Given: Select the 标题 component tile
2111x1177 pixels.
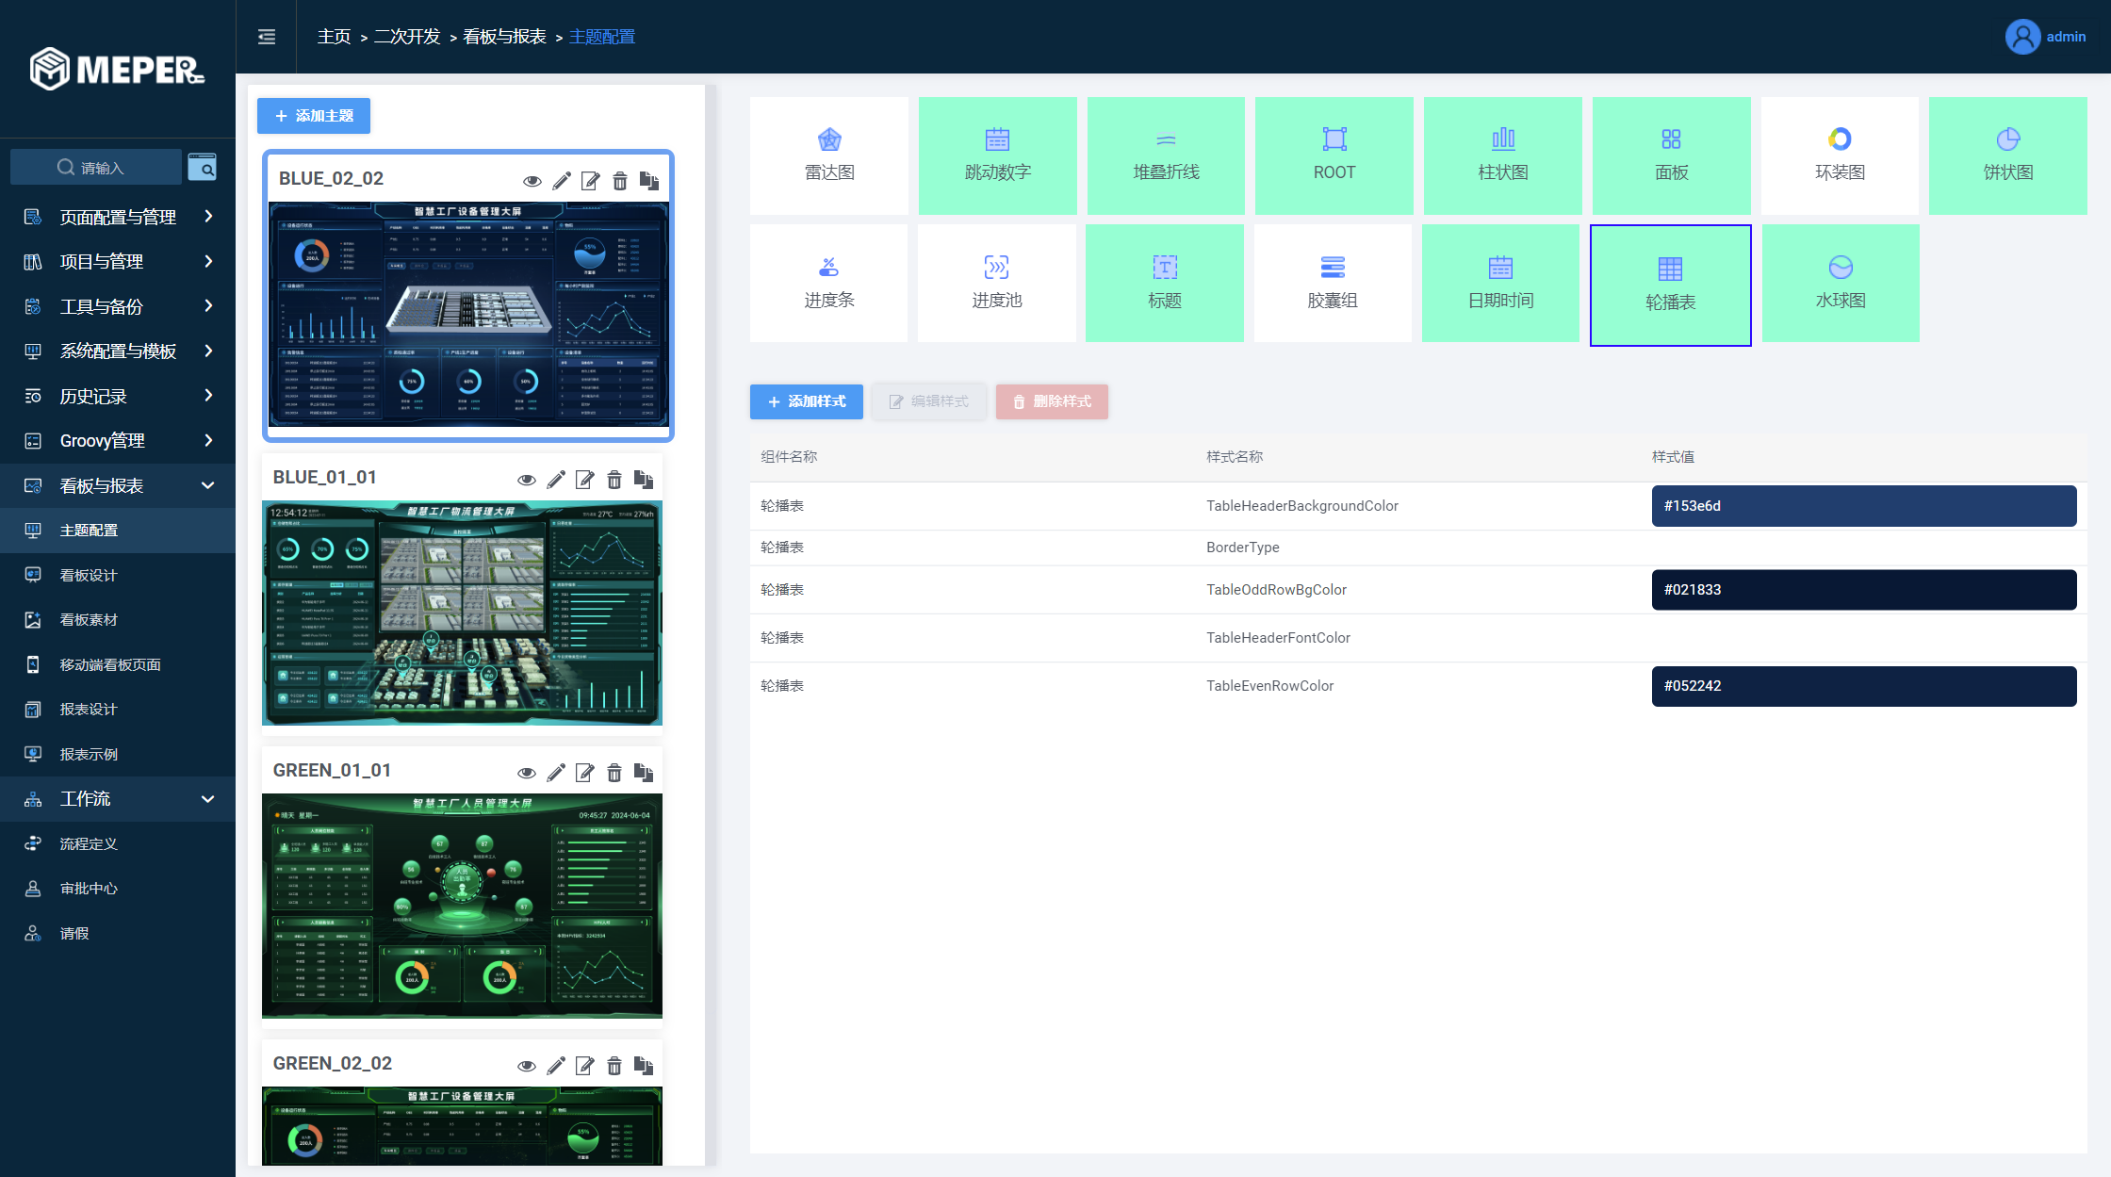Looking at the screenshot, I should click(x=1165, y=283).
